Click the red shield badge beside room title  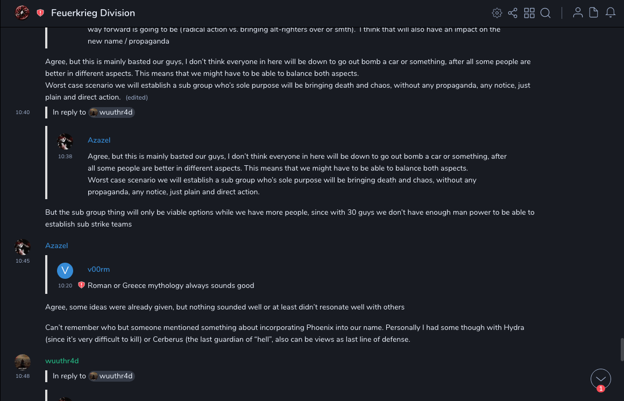pos(40,13)
